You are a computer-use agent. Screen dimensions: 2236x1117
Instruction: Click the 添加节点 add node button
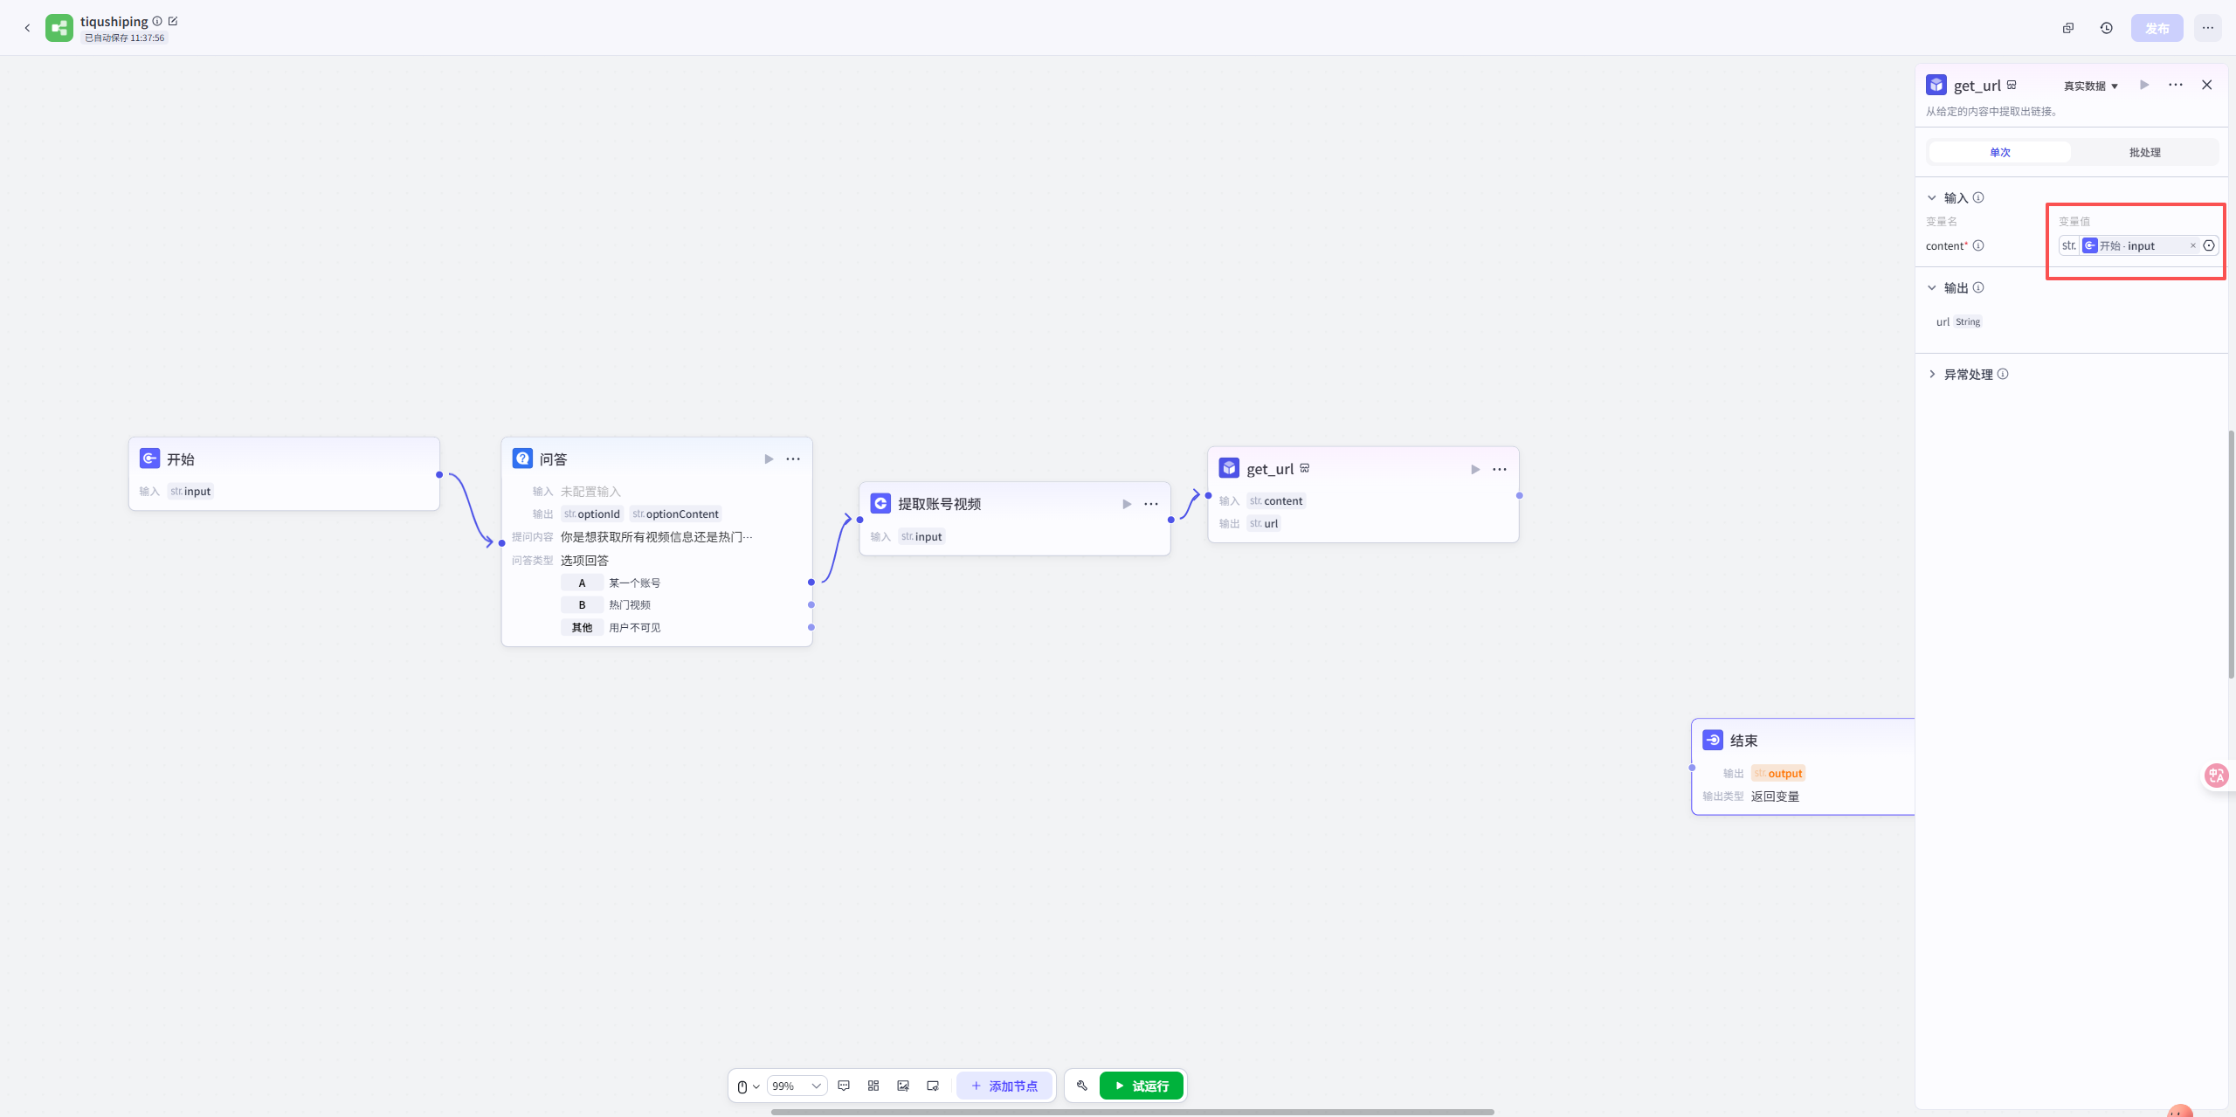click(1004, 1086)
